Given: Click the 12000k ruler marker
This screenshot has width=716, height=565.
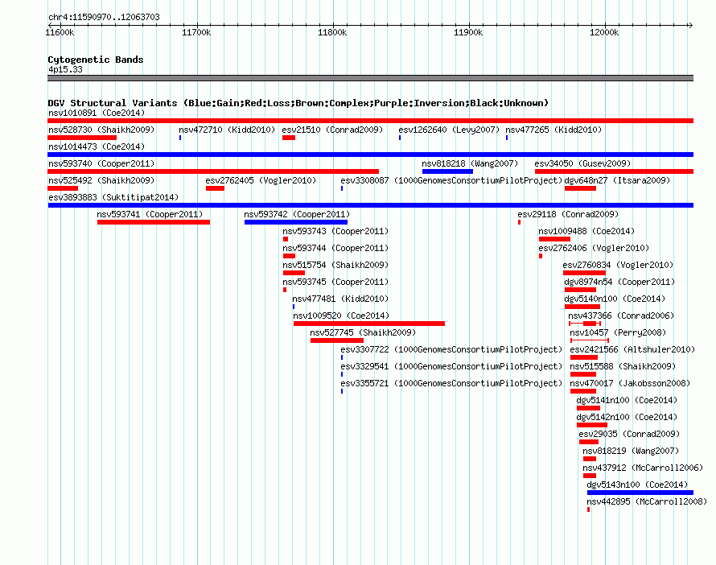Looking at the screenshot, I should [604, 32].
